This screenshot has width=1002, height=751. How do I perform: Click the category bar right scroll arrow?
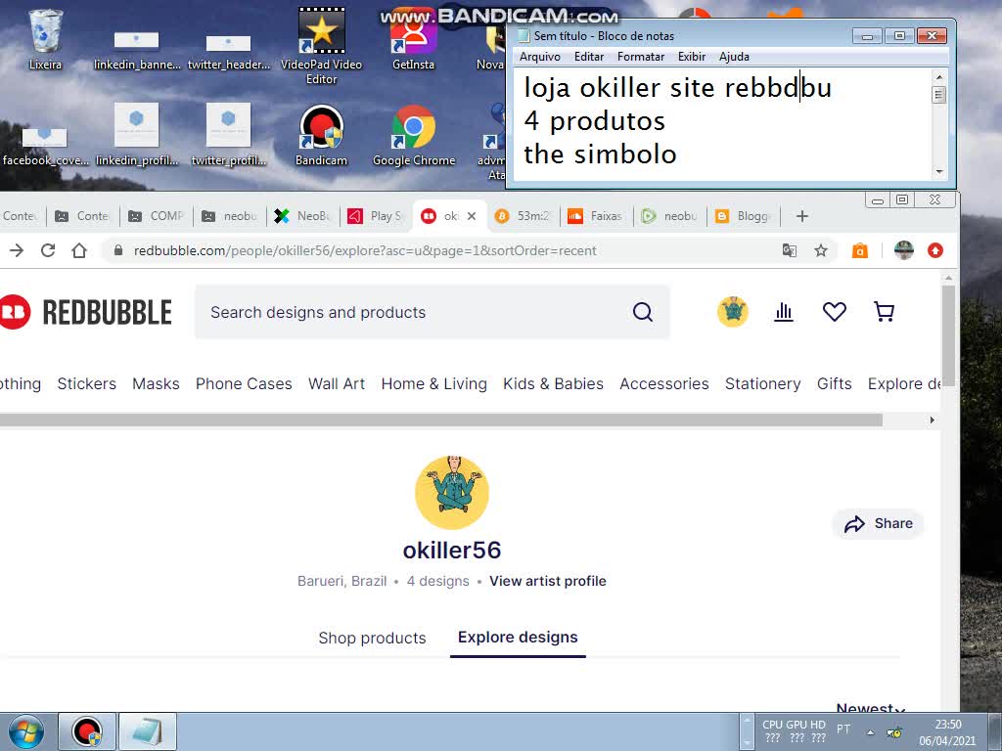tap(932, 420)
